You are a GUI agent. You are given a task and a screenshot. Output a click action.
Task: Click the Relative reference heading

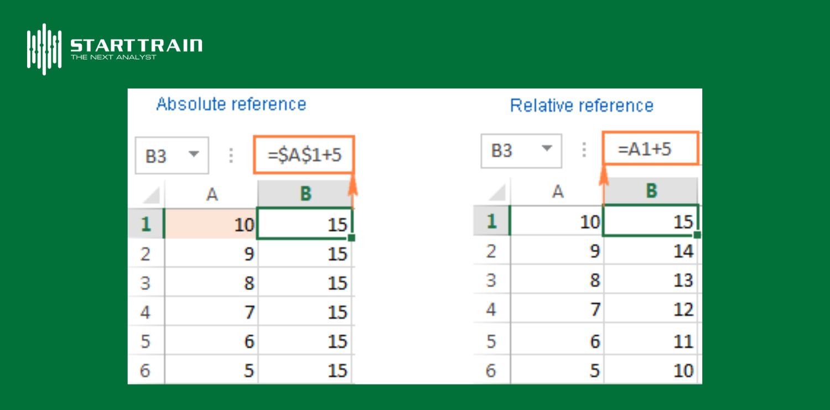582,105
